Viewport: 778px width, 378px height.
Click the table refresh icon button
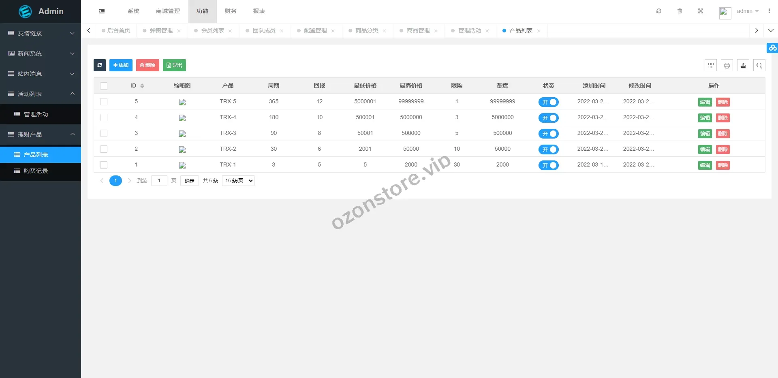100,65
